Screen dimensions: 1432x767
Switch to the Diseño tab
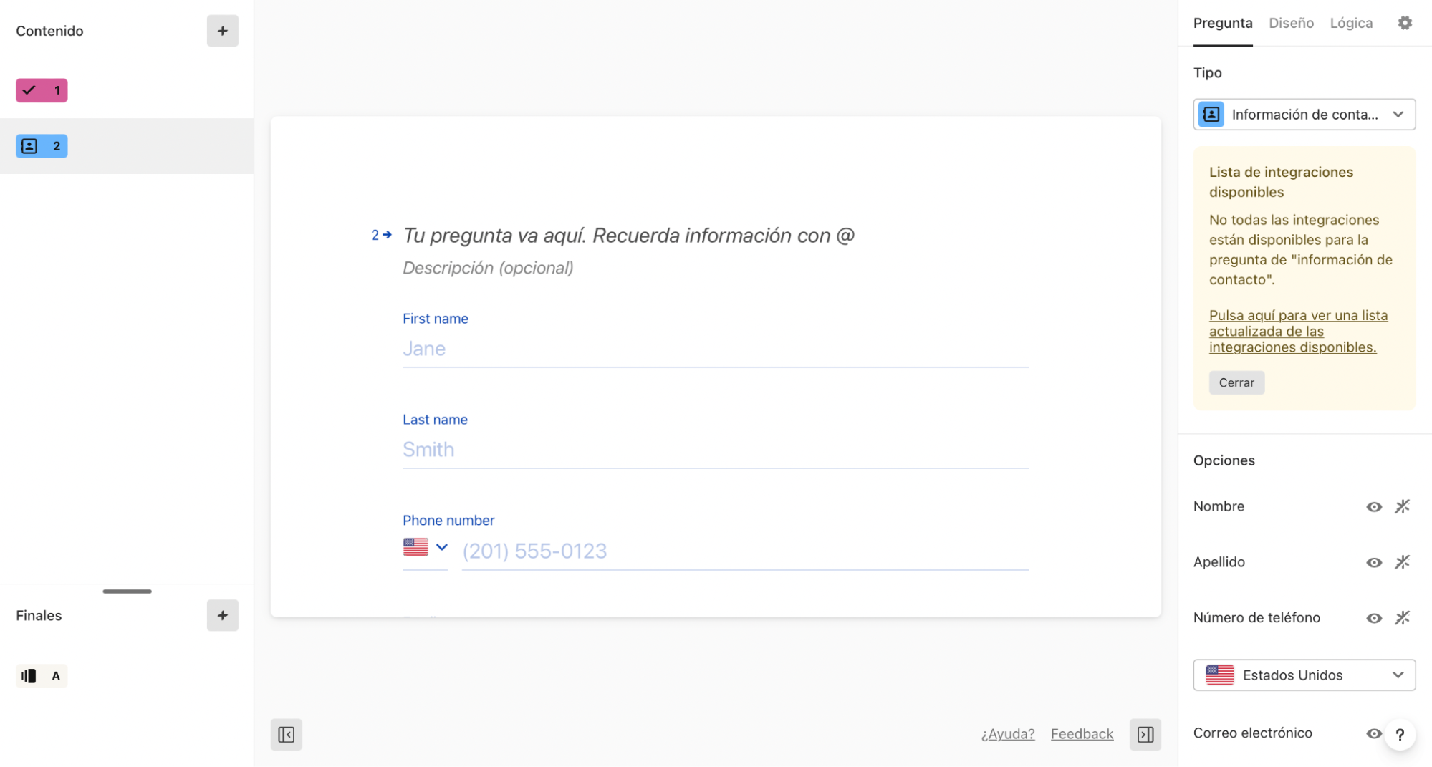click(1291, 23)
